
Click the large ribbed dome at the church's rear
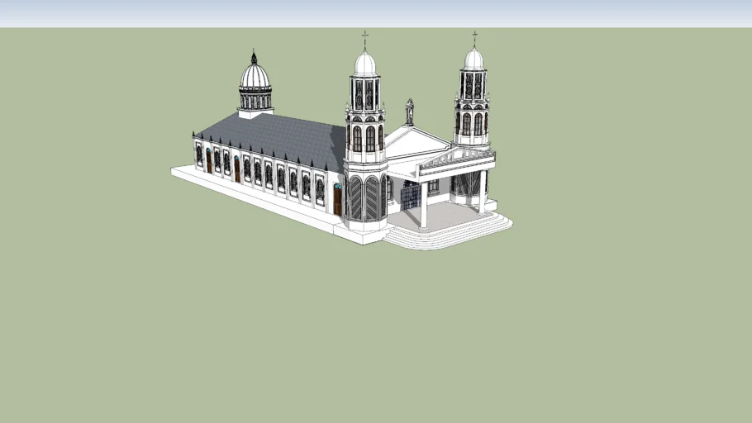(x=255, y=77)
